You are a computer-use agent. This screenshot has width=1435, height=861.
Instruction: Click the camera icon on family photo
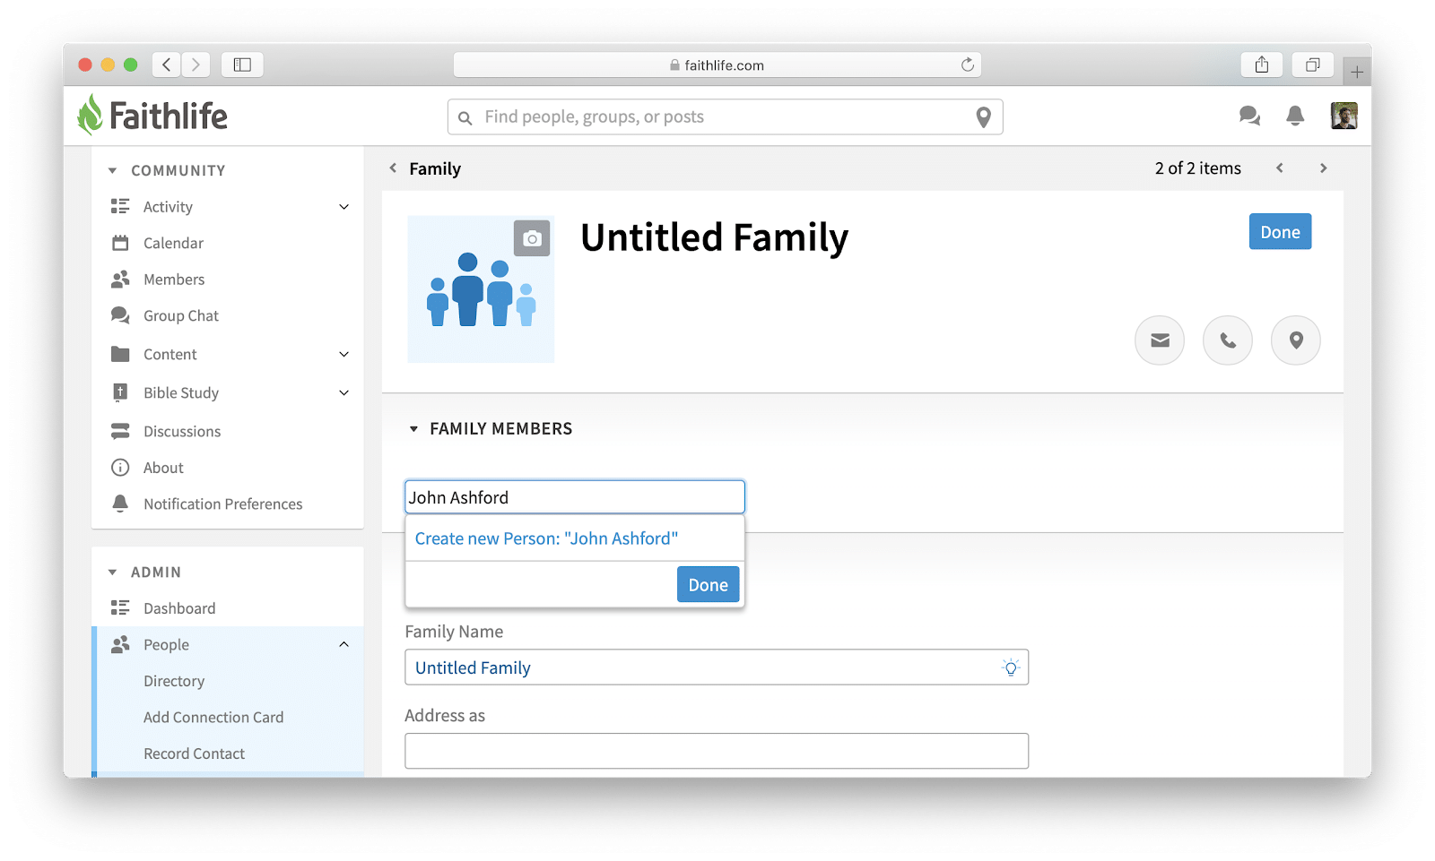tap(532, 238)
